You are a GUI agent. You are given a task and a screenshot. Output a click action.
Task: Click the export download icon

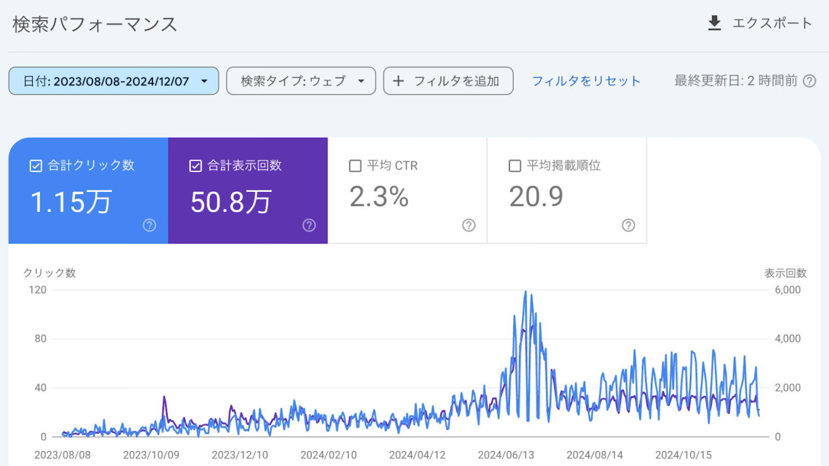click(x=714, y=23)
